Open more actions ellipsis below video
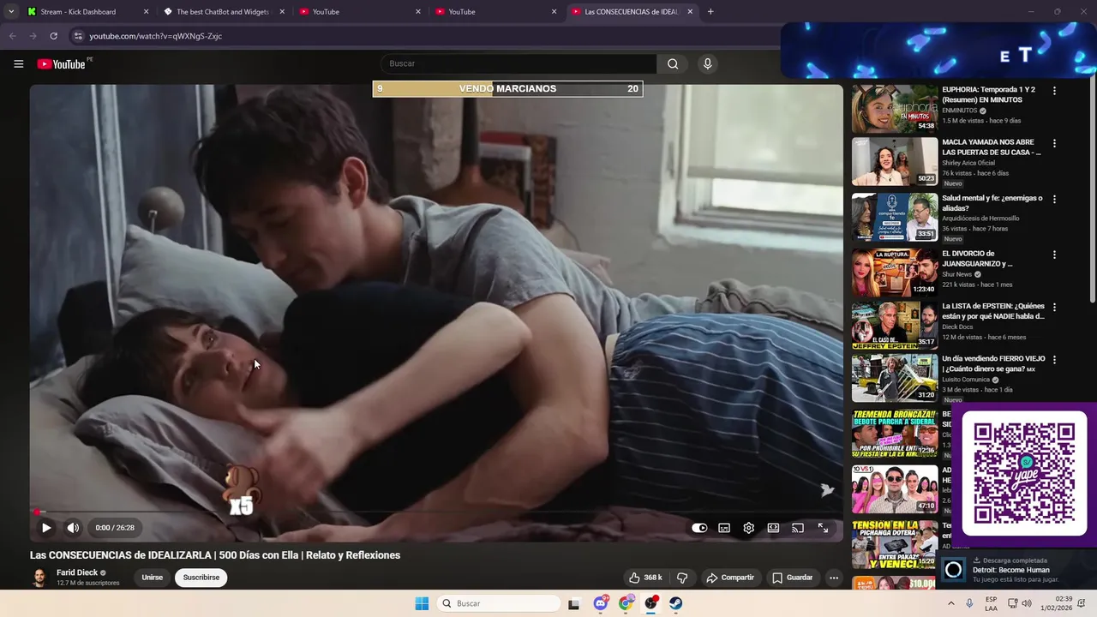This screenshot has width=1097, height=617. [834, 578]
